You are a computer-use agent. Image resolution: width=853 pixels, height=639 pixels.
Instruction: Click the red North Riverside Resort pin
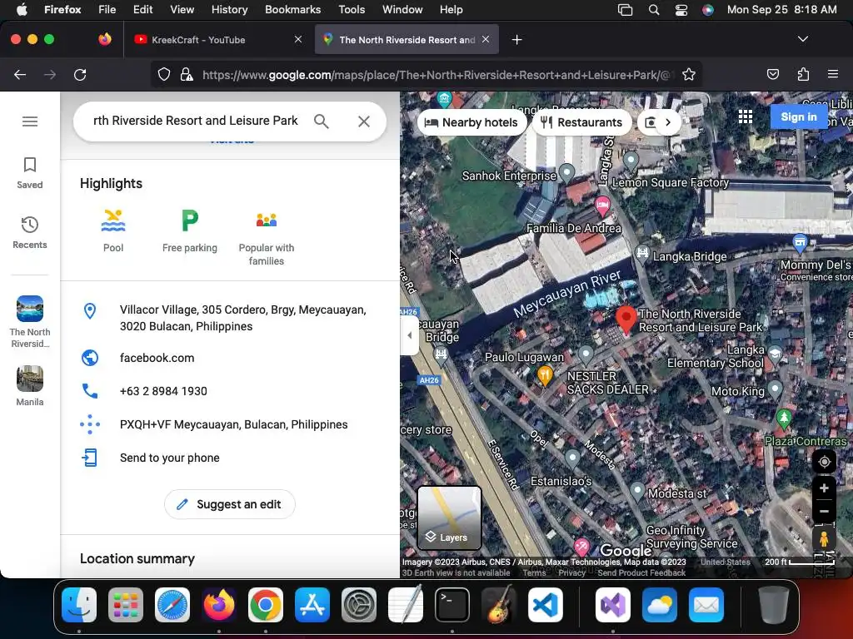626,319
